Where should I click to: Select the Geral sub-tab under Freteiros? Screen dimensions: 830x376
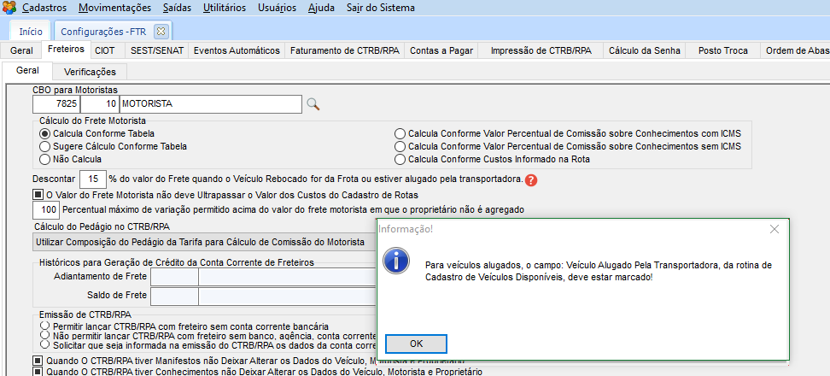pyautogui.click(x=27, y=70)
